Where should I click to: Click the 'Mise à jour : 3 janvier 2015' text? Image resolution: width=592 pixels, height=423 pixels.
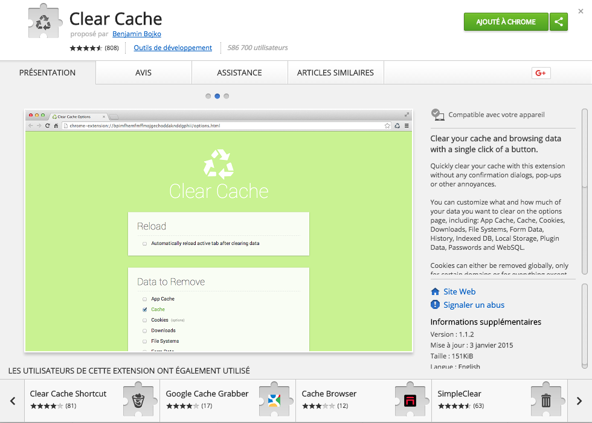[x=472, y=345]
